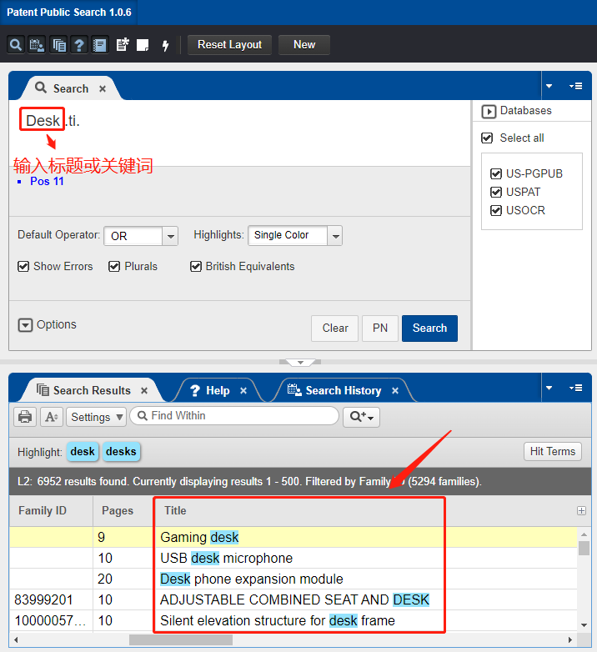Print search results with the printer icon
The width and height of the screenshot is (597, 652).
pos(26,417)
